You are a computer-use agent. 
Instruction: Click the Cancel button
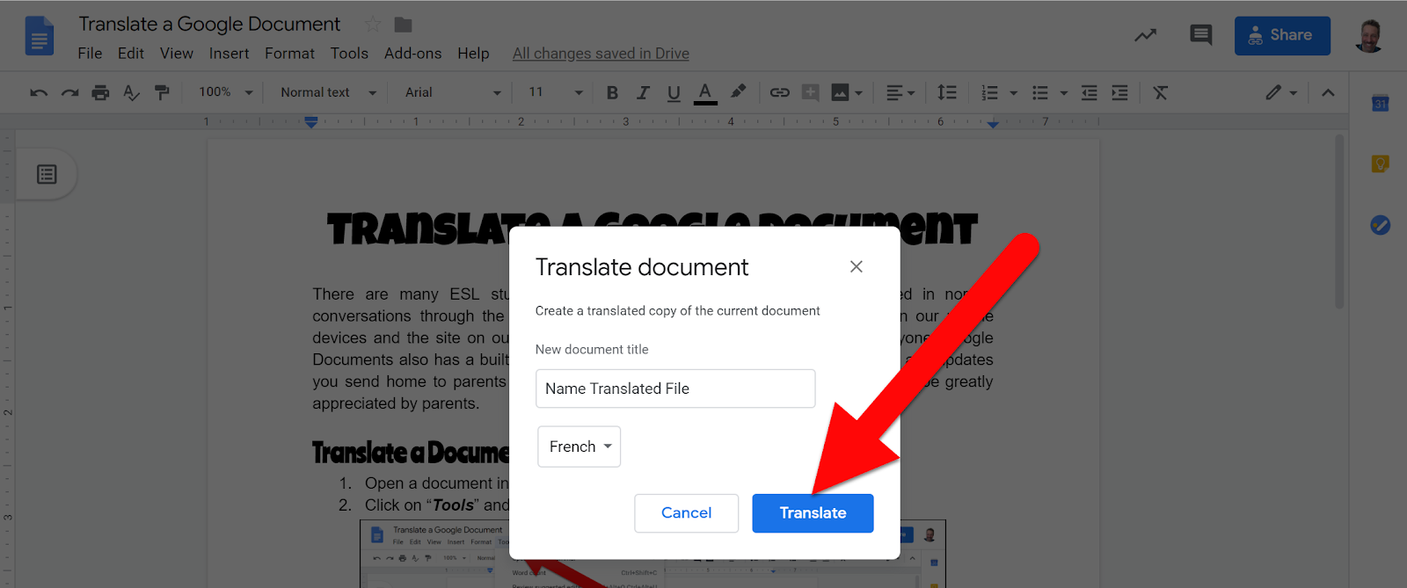686,513
